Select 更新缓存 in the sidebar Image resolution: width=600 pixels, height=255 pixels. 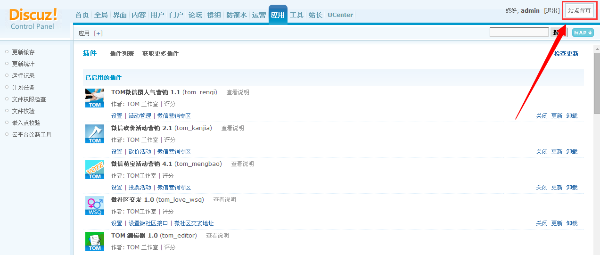pos(23,52)
